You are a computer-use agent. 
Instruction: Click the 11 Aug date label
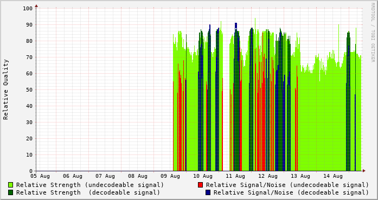point(235,176)
